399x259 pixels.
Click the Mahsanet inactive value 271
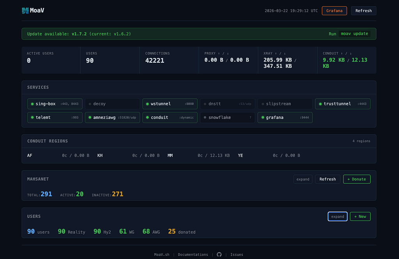click(118, 194)
